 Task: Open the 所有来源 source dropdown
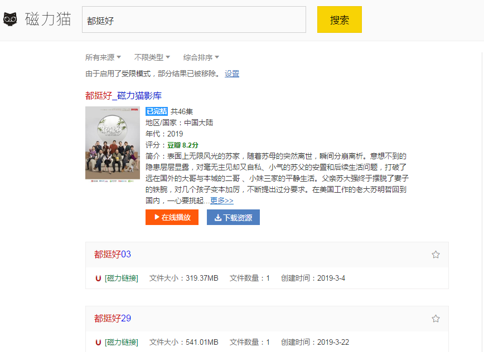[103, 57]
